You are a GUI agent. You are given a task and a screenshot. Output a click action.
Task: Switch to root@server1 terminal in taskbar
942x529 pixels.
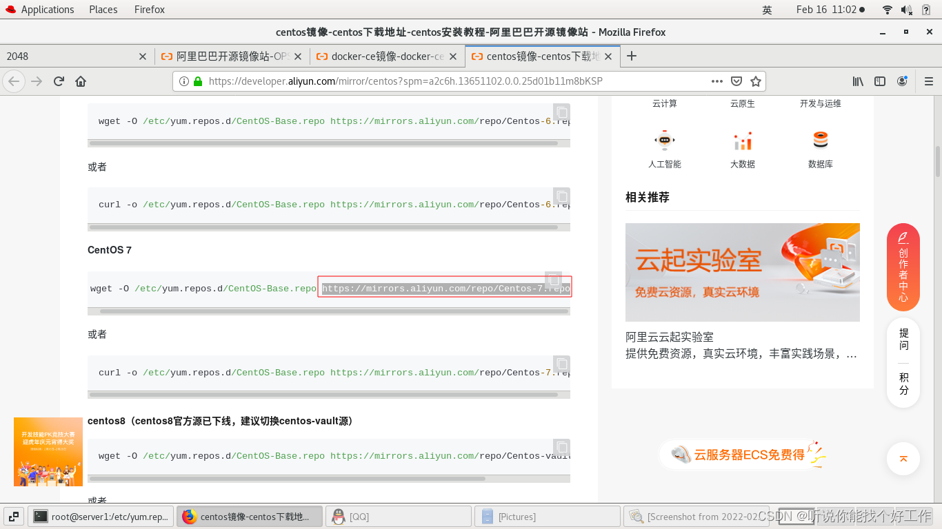pos(101,517)
